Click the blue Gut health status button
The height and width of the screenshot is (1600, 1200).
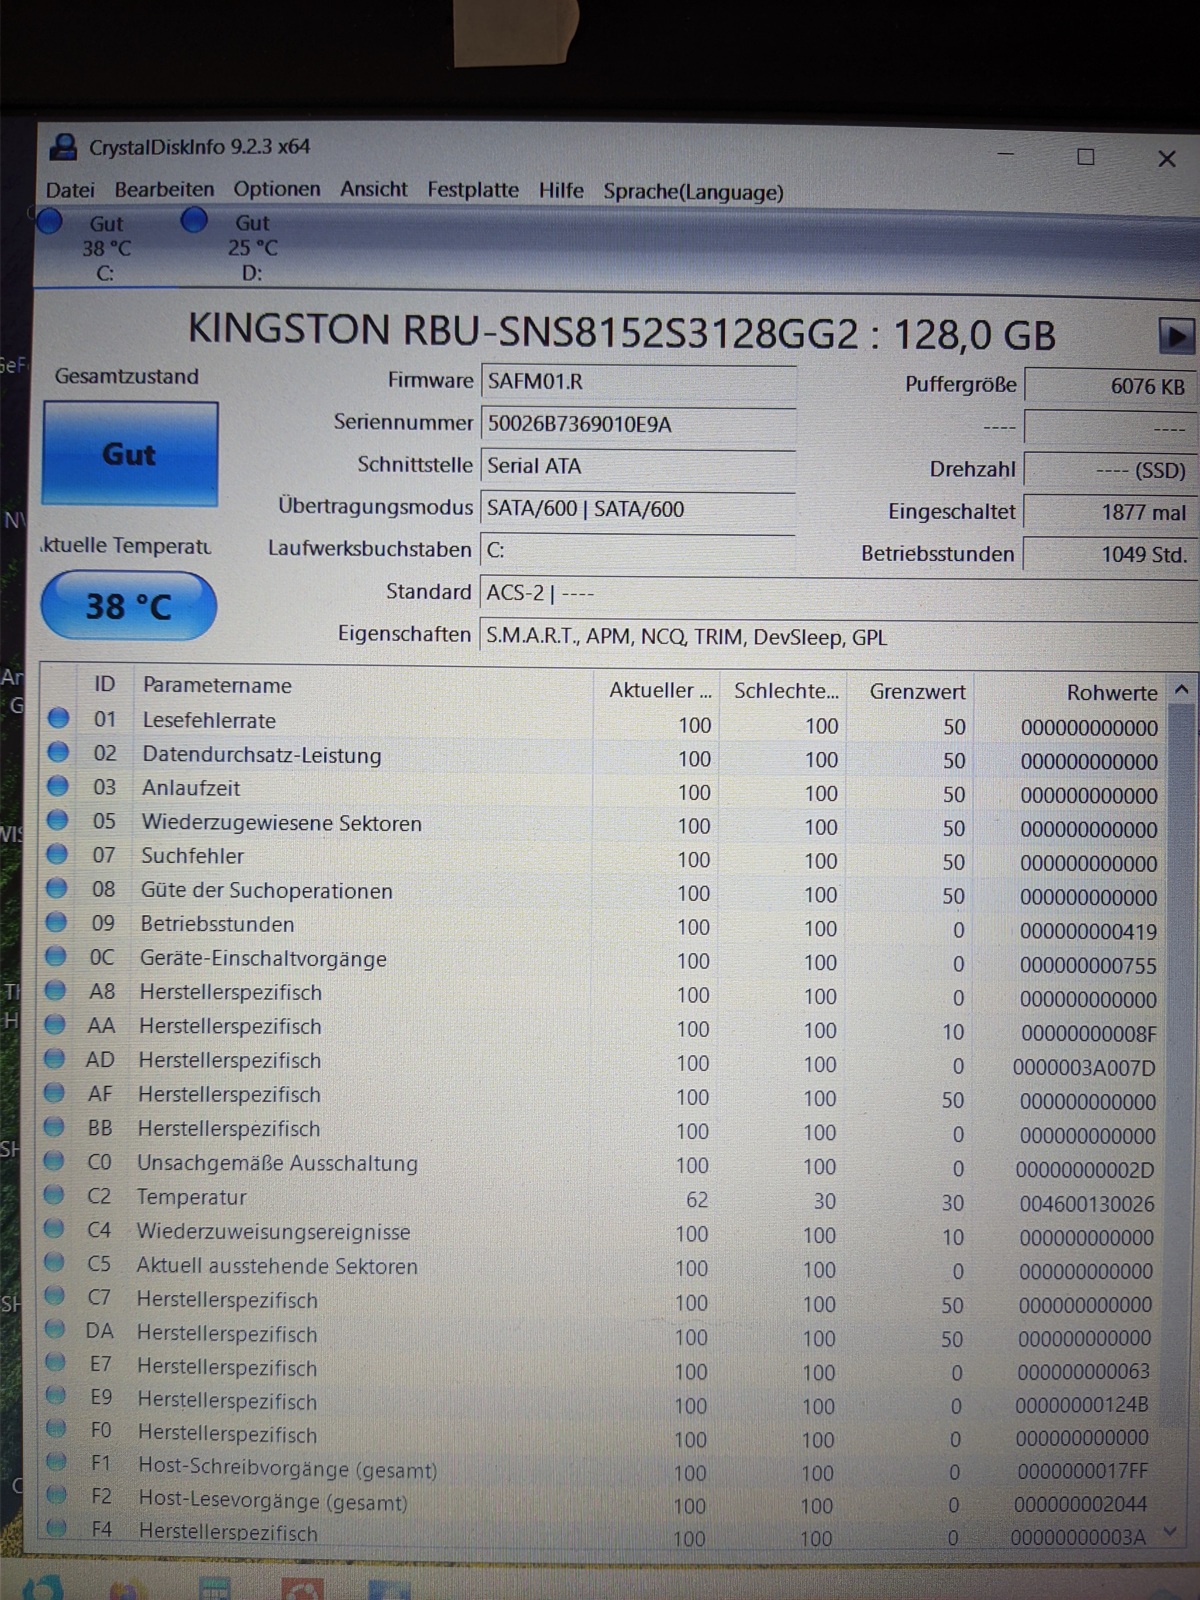tap(130, 454)
